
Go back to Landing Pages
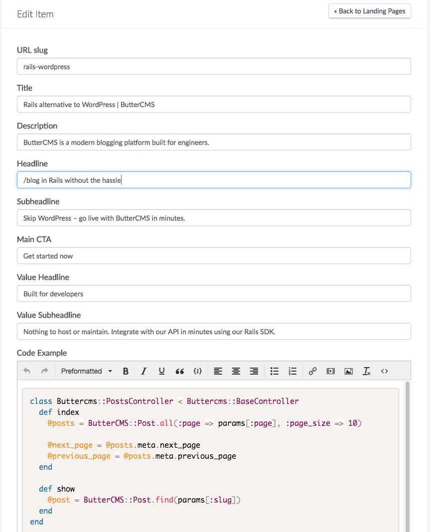click(370, 11)
